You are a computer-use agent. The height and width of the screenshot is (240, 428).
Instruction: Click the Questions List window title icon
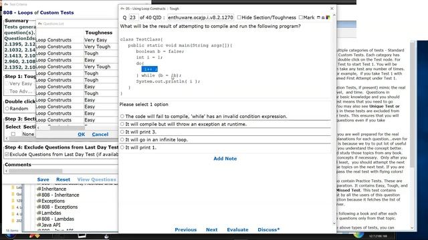click(40, 24)
